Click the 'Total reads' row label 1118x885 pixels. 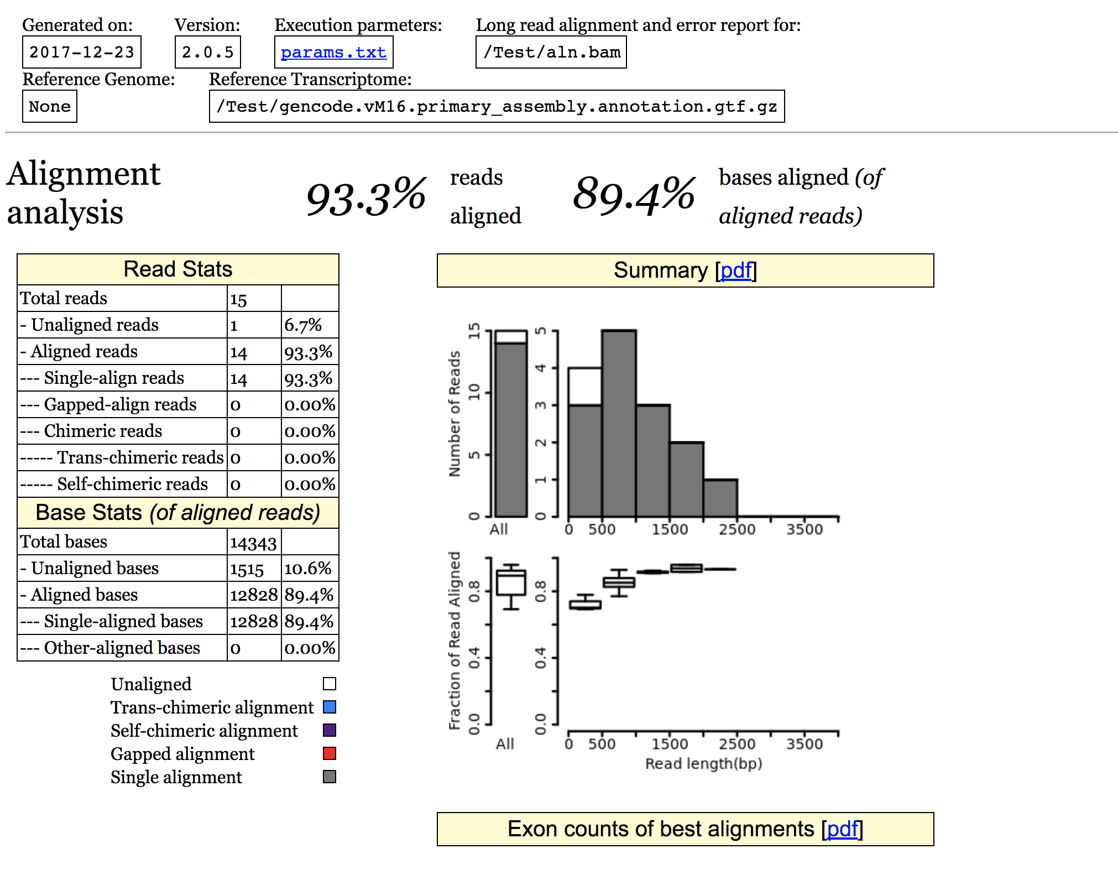tap(64, 298)
